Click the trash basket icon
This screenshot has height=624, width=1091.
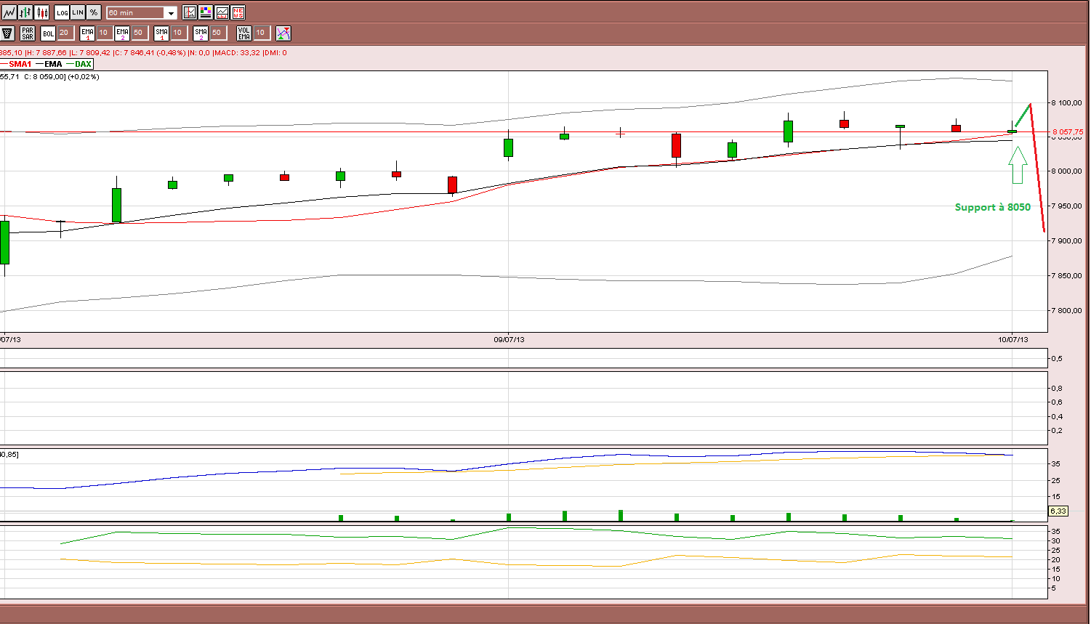[x=7, y=33]
